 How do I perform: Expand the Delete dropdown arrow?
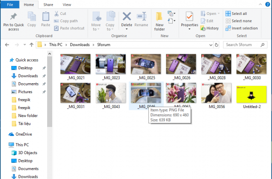pyautogui.click(x=126, y=29)
